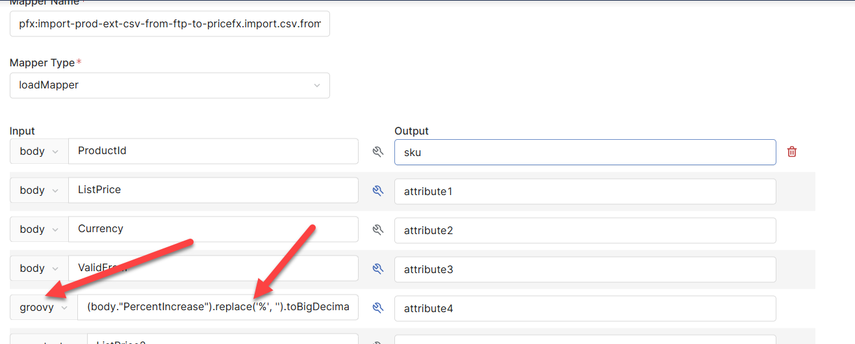Screen dimensions: 855x344
Task: Delete the sku mapping row
Action: tap(792, 152)
